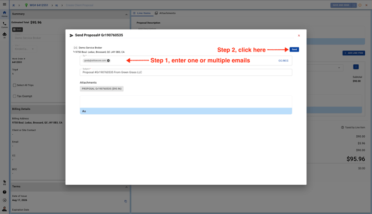Viewport: 372px width, 214px height.
Task: Show the CC/BCC fields
Action: coord(283,60)
